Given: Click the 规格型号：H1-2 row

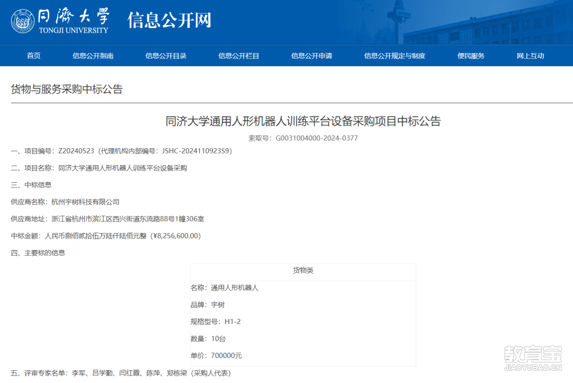Looking at the screenshot, I should (215, 321).
